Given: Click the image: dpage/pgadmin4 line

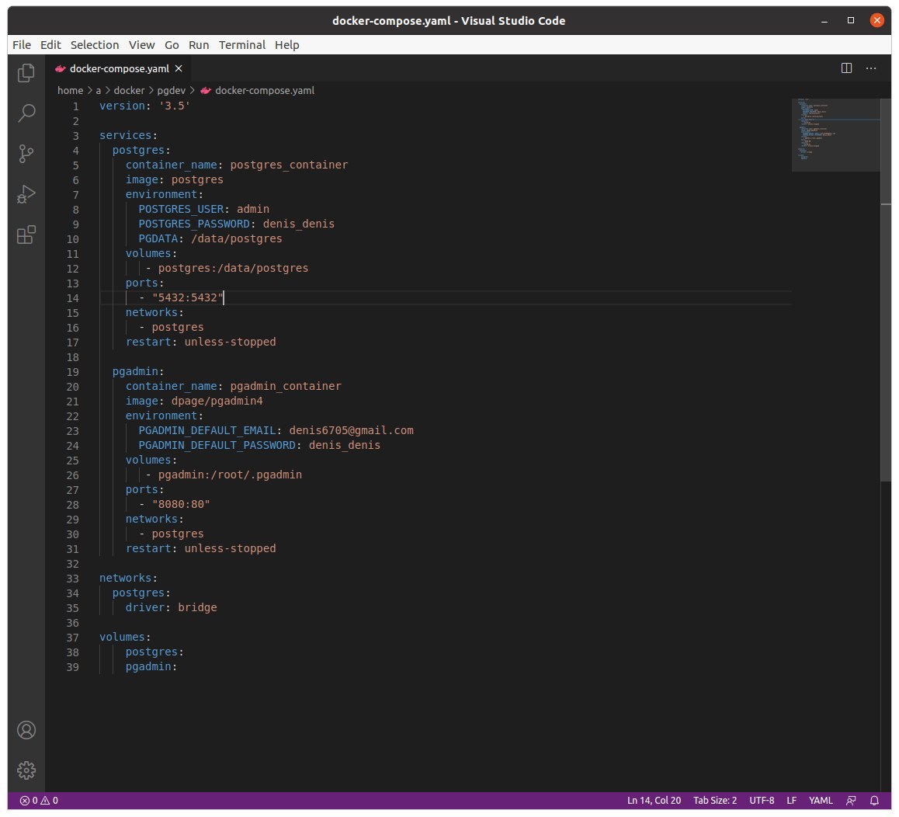Looking at the screenshot, I should click(194, 401).
